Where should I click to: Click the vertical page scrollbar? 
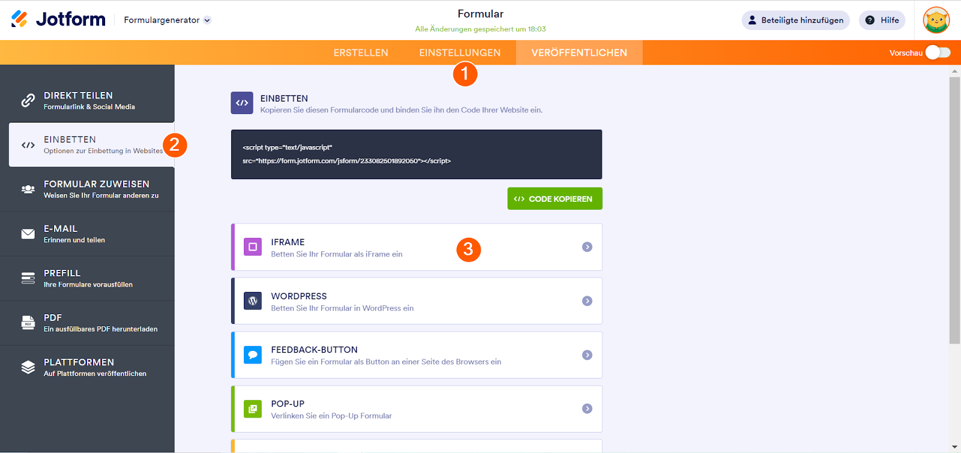coord(954,210)
